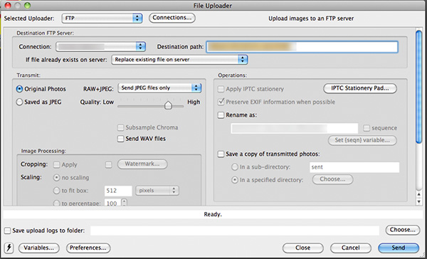Click the JPEG Quality slider handle

(168, 105)
